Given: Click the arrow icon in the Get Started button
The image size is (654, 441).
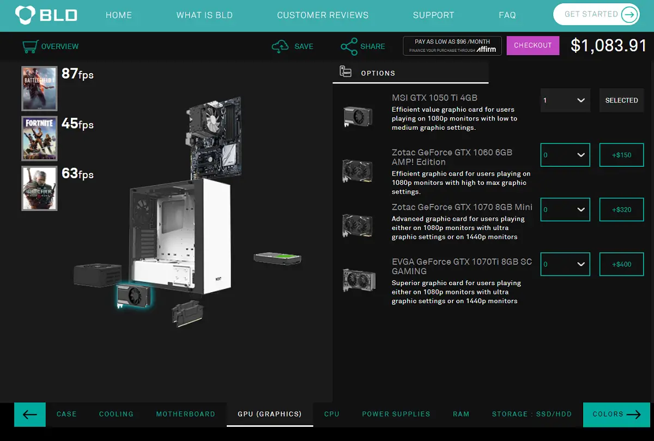Looking at the screenshot, I should point(629,15).
